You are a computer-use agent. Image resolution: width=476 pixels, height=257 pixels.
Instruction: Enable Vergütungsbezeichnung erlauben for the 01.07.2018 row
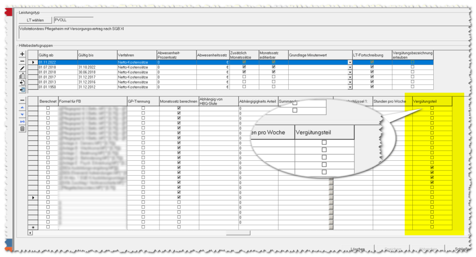pos(412,67)
